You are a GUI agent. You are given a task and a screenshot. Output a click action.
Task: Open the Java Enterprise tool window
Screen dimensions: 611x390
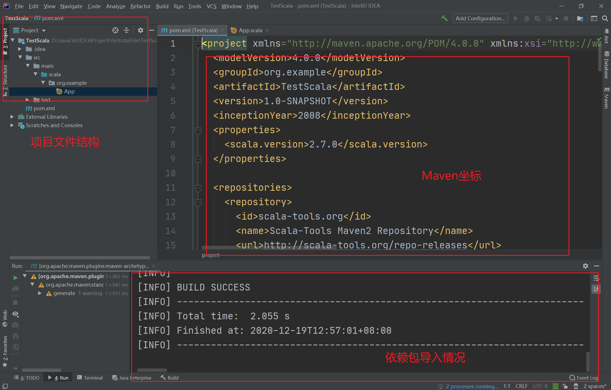pos(132,378)
